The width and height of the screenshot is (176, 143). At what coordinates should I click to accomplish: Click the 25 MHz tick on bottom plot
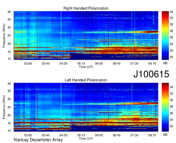click(9, 107)
